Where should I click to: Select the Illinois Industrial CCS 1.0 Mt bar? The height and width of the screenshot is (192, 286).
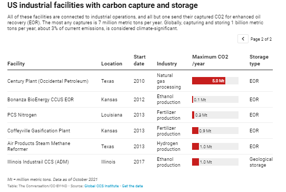coord(195,162)
